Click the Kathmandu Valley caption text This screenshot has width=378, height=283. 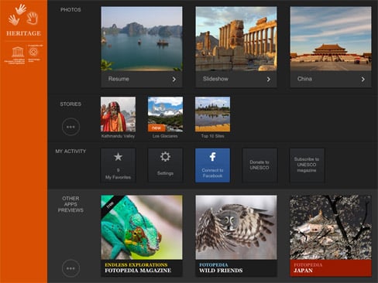[x=118, y=136]
